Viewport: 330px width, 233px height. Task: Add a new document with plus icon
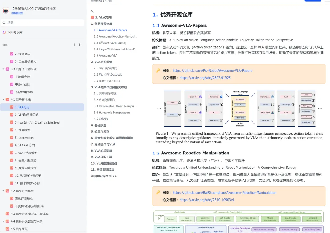(74, 45)
